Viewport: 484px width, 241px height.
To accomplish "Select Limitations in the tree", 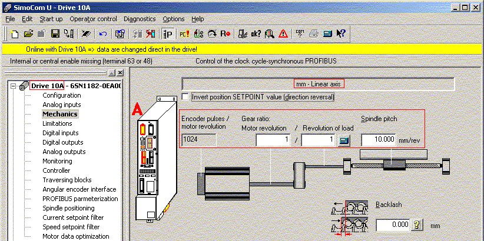I will pyautogui.click(x=58, y=123).
